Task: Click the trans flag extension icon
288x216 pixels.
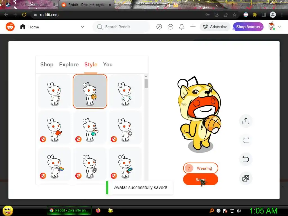Action: pos(246,15)
